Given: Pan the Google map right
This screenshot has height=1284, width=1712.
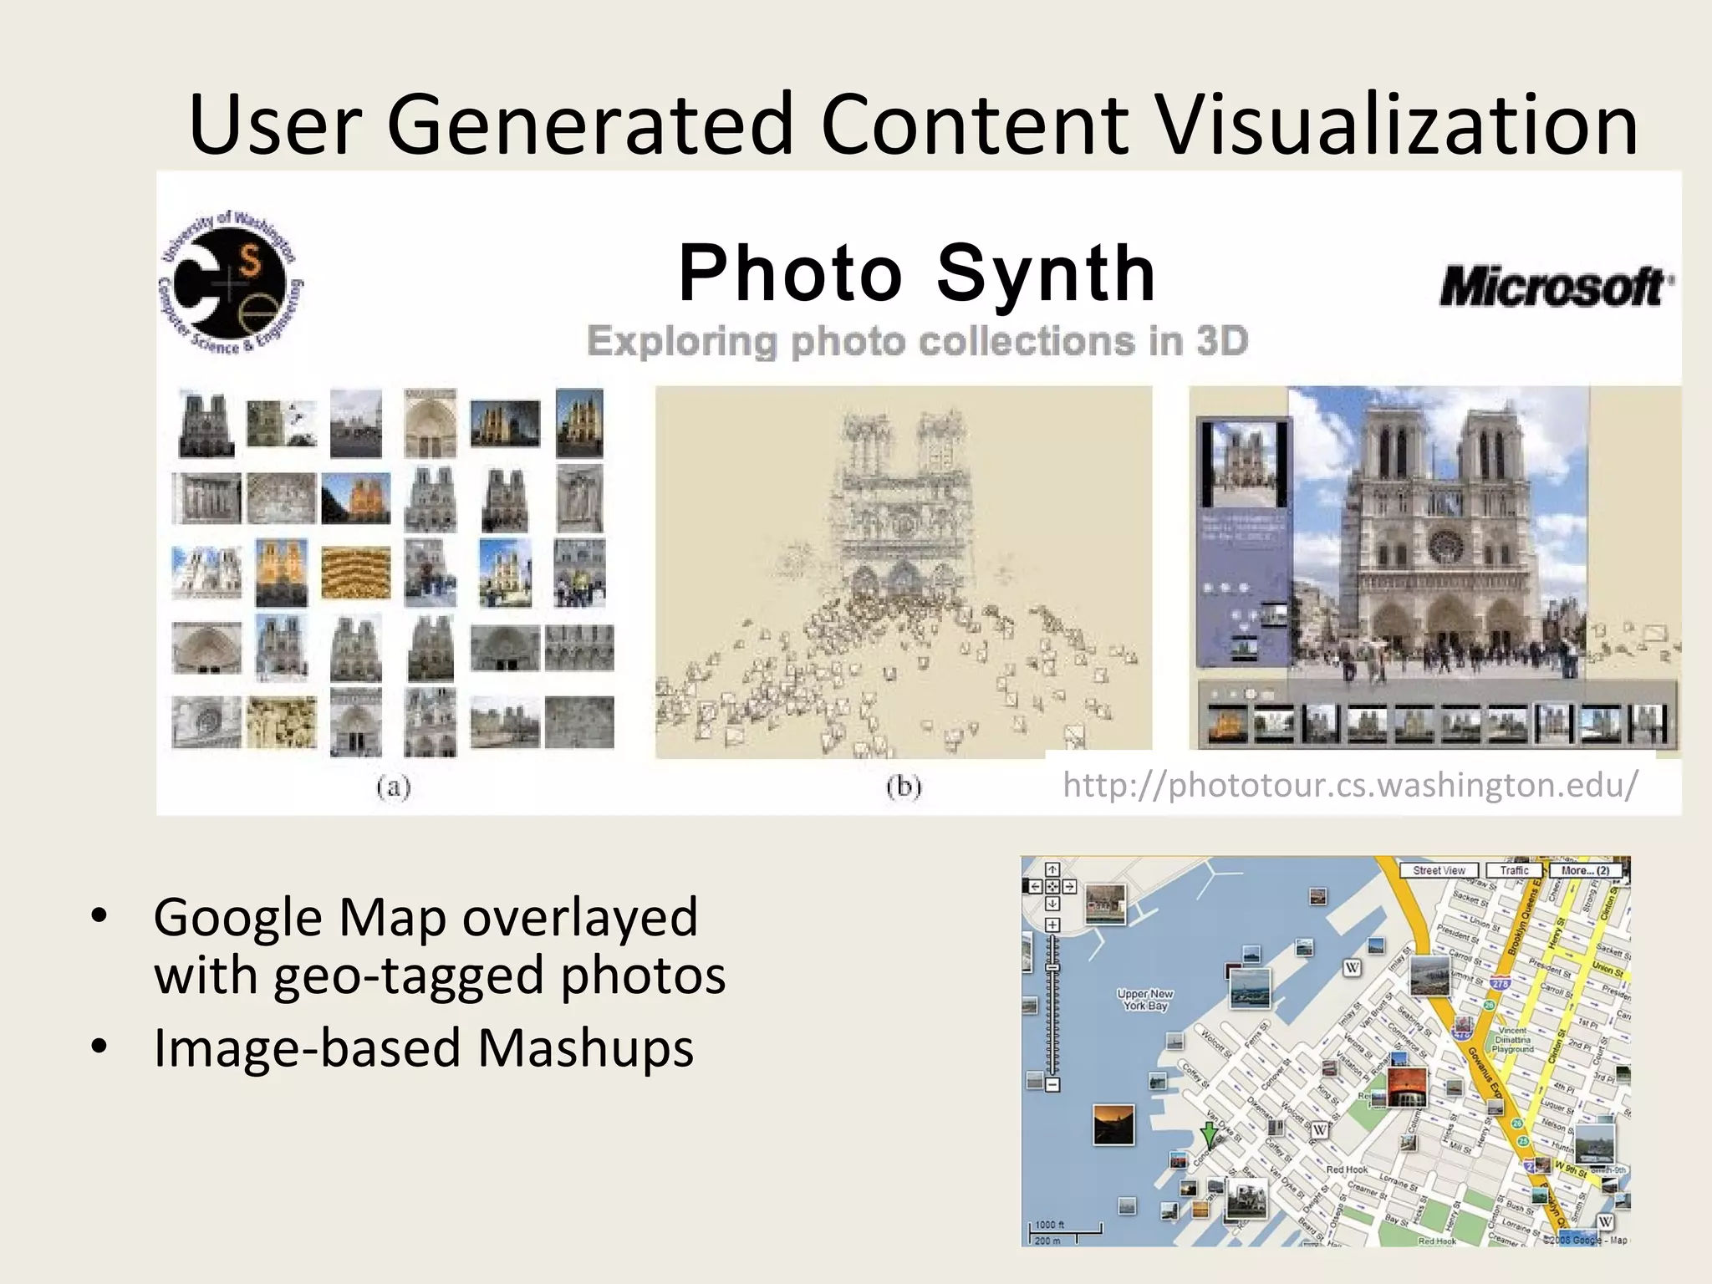Looking at the screenshot, I should (x=1069, y=887).
